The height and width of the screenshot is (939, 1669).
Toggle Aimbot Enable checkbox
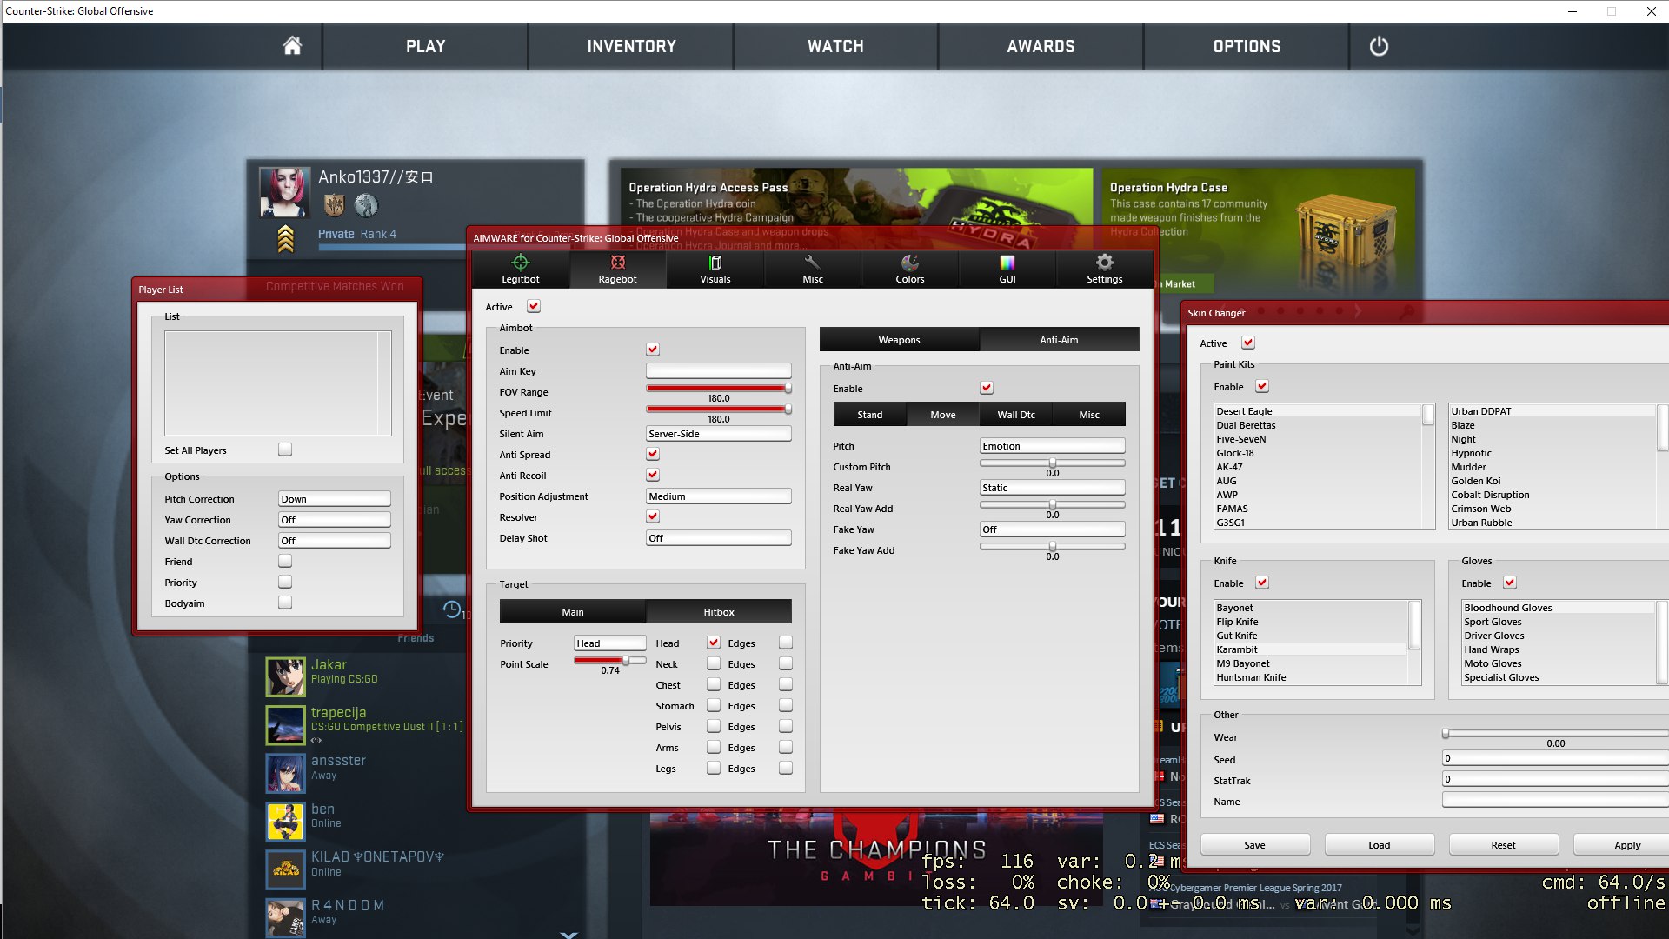pyautogui.click(x=653, y=350)
